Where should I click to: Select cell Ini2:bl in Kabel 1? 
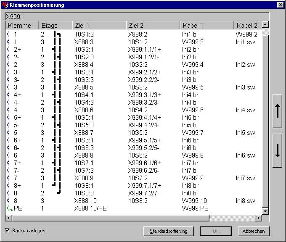click(x=190, y=57)
